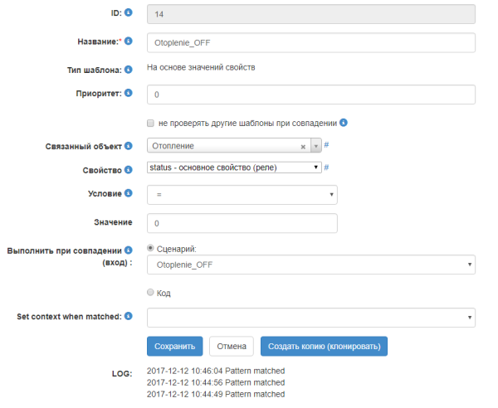The height and width of the screenshot is (408, 498).
Task: Click info icon beside Set context when matched
Action: (x=129, y=316)
